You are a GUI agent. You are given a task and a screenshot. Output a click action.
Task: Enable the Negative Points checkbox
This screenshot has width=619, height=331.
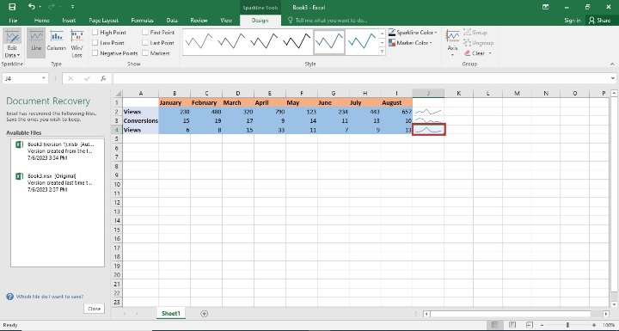[95, 53]
